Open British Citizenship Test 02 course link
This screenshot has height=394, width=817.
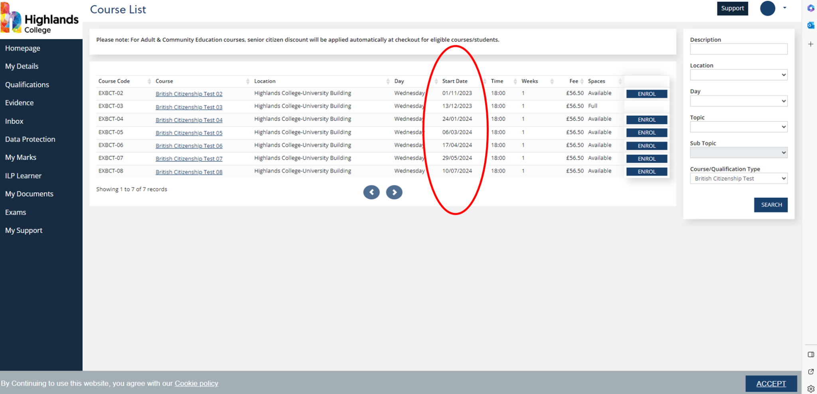point(189,94)
